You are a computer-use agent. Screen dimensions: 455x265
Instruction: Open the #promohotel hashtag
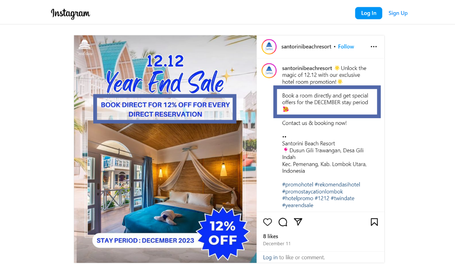point(298,185)
